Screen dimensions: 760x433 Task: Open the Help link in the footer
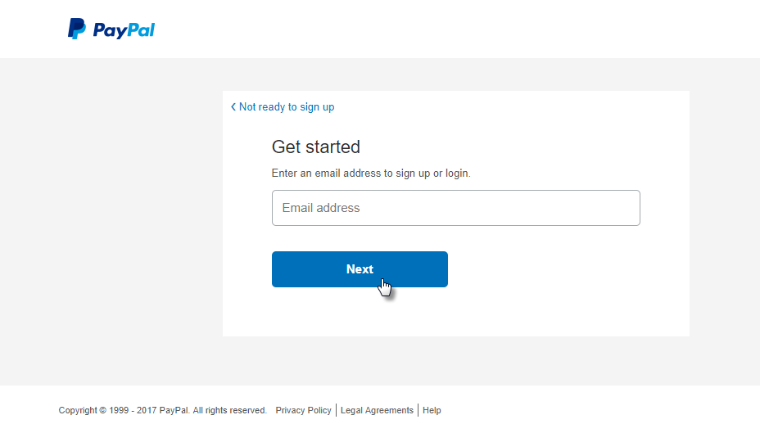coord(432,410)
